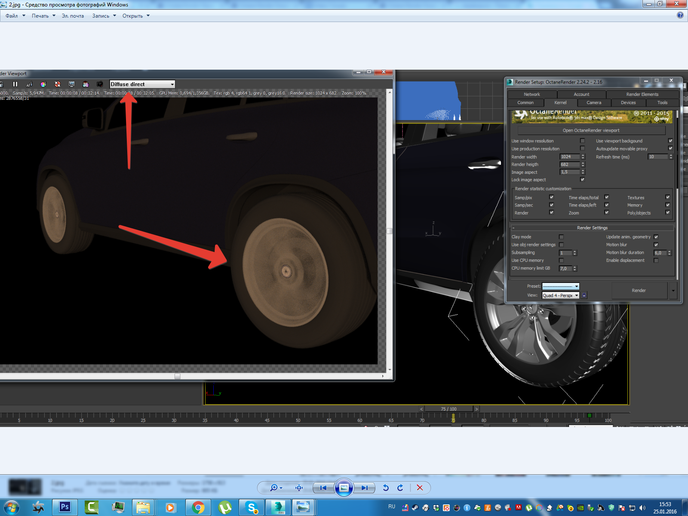This screenshot has width=688, height=516.
Task: Expand the Quad 4 view dropdown
Action: coord(577,295)
